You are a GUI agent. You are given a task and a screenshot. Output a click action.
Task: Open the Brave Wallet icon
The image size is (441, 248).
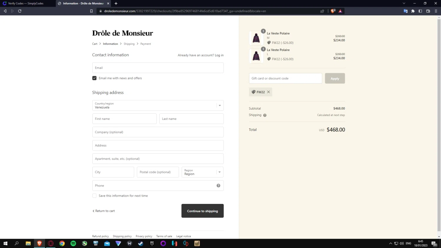click(428, 11)
